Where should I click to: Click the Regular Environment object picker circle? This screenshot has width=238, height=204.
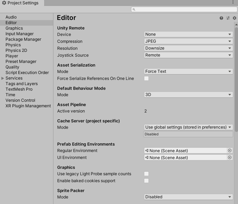tap(230, 150)
